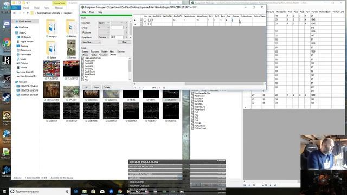Remove the ClassNum filter with its X
This screenshot has width=347, height=195.
tap(126, 23)
